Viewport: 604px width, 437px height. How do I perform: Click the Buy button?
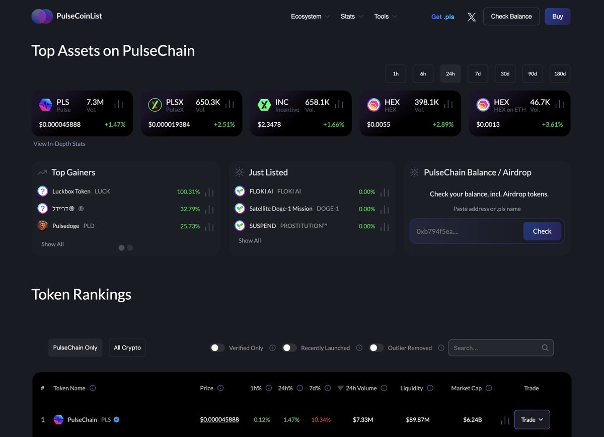pyautogui.click(x=558, y=17)
